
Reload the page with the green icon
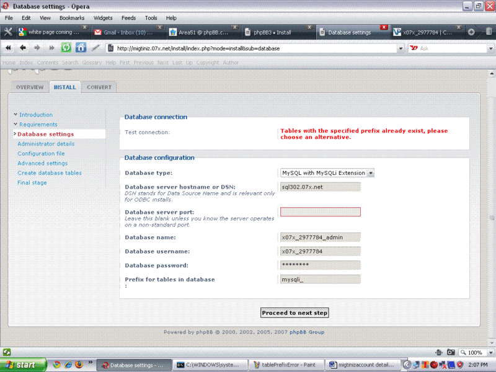click(x=66, y=48)
